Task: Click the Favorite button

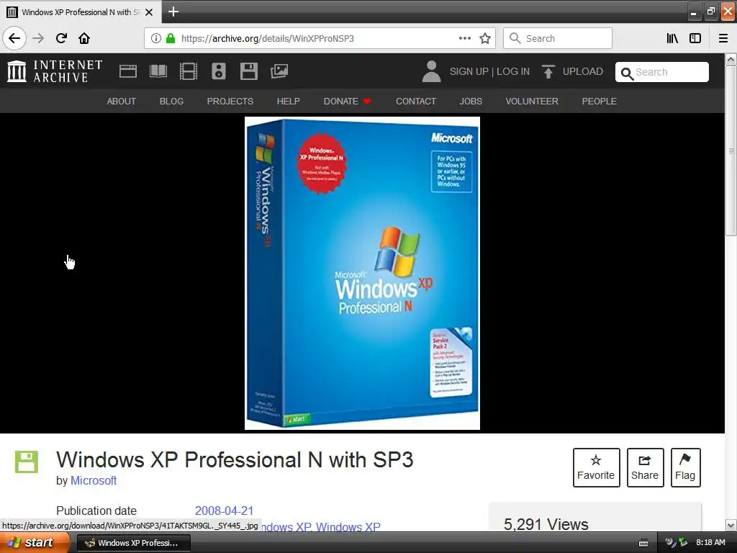Action: (596, 467)
